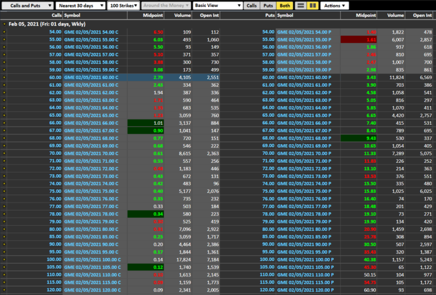Select GME 02/05/2021 60.00 C symbol
436x295 pixels.
(x=91, y=78)
